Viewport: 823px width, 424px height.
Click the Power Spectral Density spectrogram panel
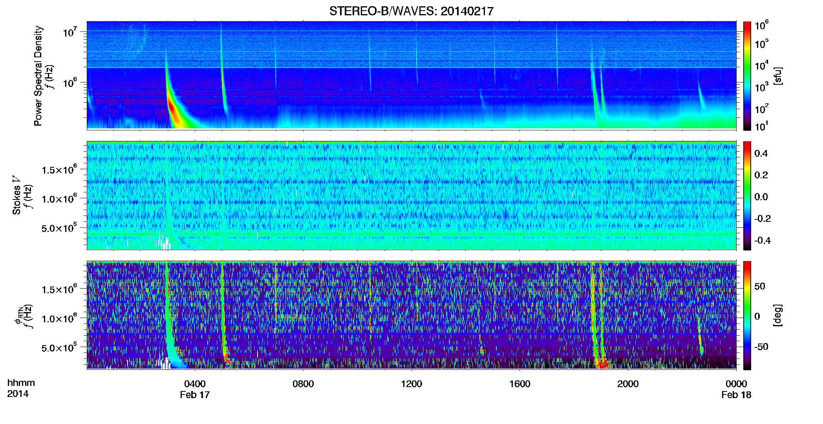[411, 75]
